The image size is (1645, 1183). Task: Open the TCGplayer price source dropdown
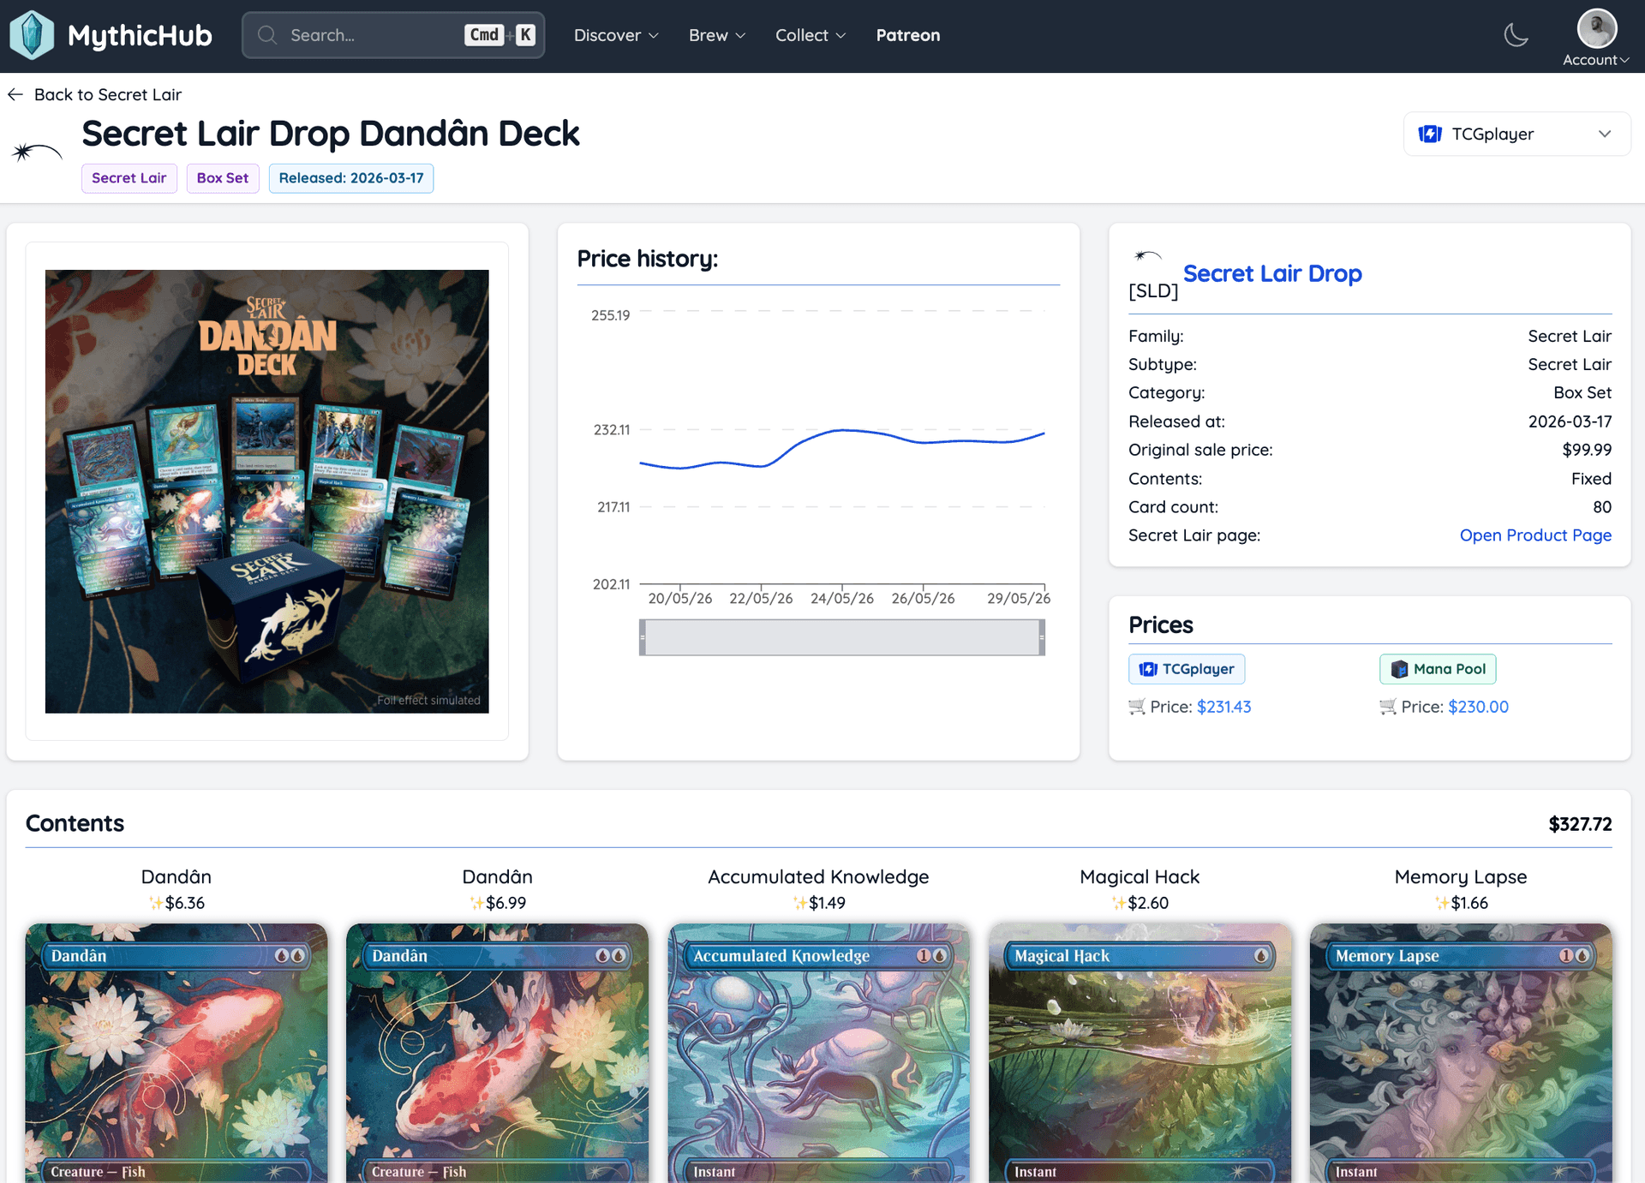(x=1516, y=134)
